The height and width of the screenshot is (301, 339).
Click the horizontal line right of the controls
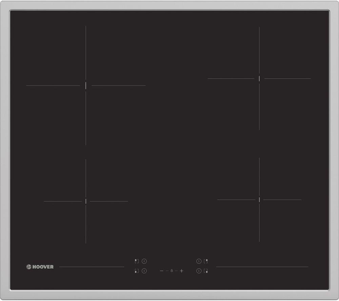coord(262,267)
